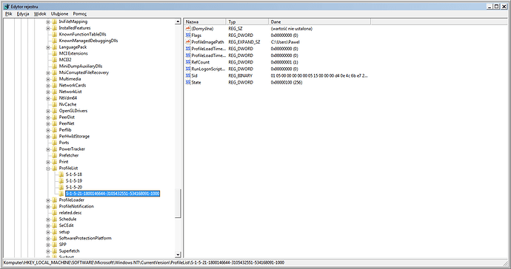Select the NetworkList tree key

pos(70,92)
